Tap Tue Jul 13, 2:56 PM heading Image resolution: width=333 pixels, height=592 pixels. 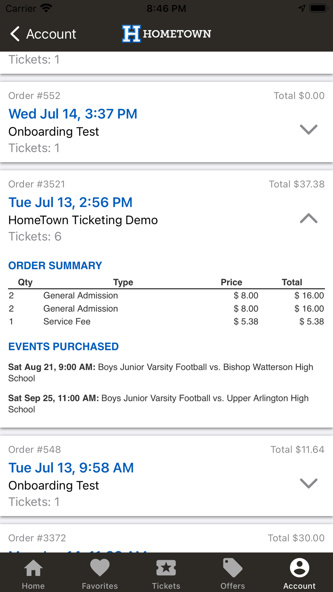pos(71,202)
